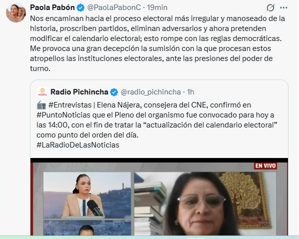Open Paola Pabón's profile avatar
This screenshot has width=299, height=239.
tap(16, 12)
